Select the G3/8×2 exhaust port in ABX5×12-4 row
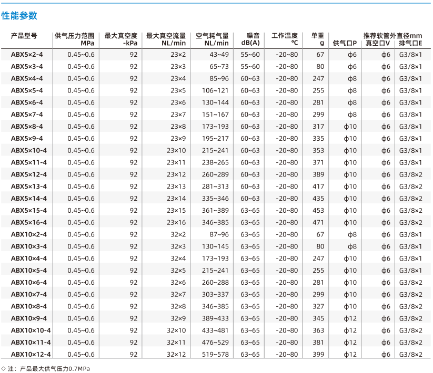This screenshot has width=433, height=373. 410,174
